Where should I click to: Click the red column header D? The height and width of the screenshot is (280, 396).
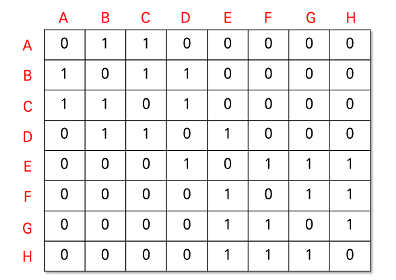click(x=185, y=18)
